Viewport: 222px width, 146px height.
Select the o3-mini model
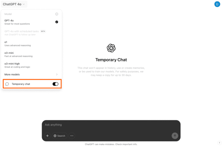pyautogui.click(x=31, y=54)
